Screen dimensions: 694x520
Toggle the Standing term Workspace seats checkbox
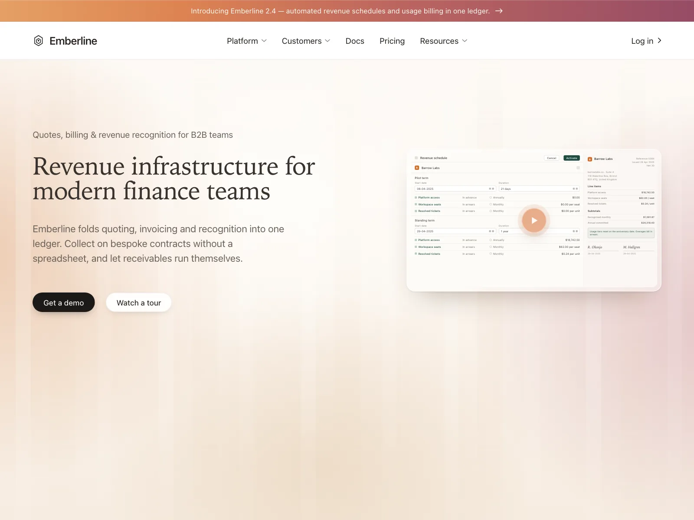click(x=416, y=247)
